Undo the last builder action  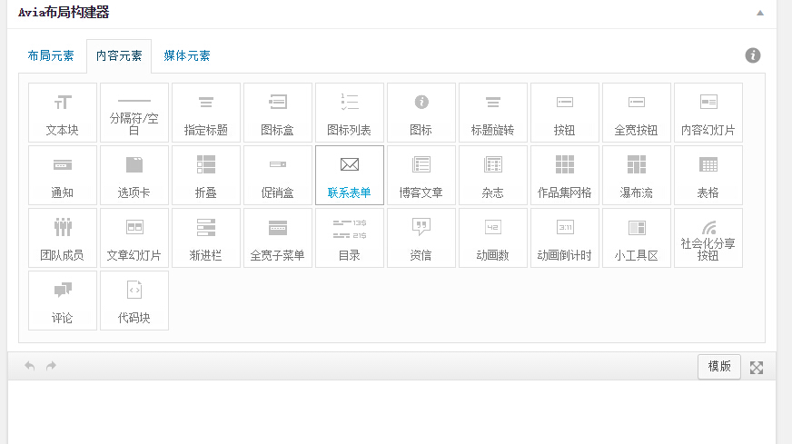(29, 366)
